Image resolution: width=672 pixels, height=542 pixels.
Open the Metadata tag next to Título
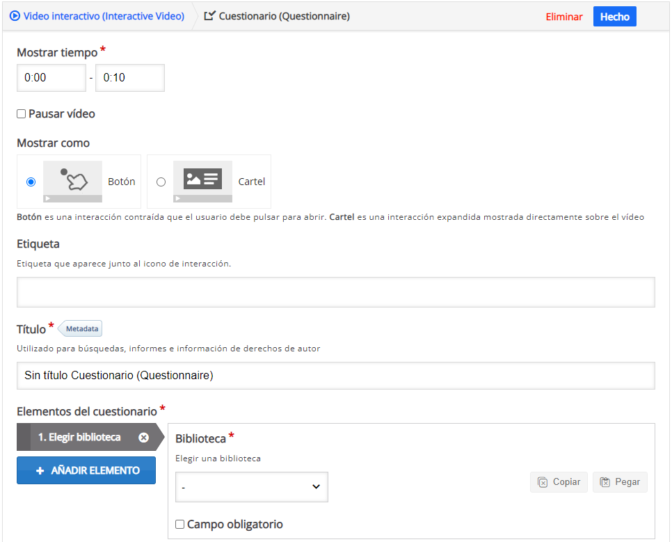click(x=82, y=328)
